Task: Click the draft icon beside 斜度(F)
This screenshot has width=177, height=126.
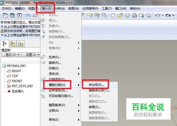Action: [43, 26]
